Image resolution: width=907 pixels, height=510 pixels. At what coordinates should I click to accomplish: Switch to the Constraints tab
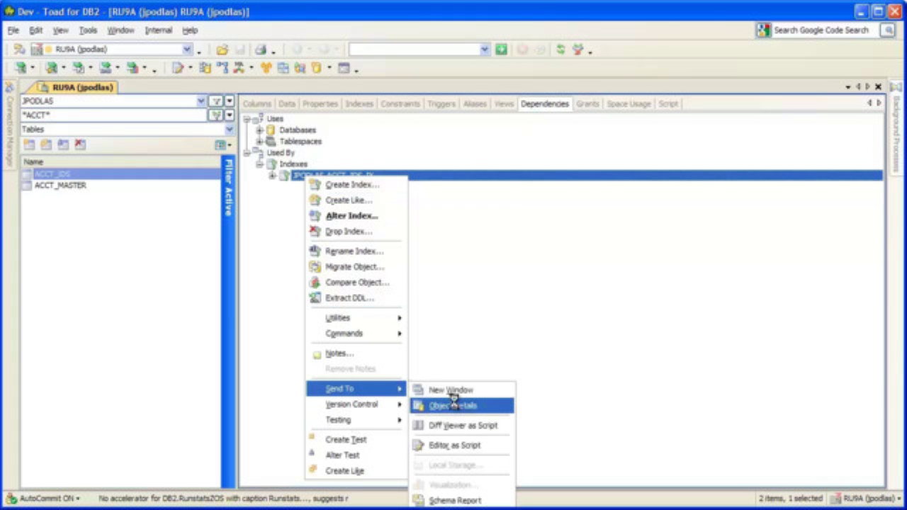[x=400, y=103]
